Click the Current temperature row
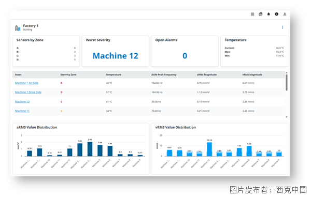Viewport: 311px width, 197px height. [254, 48]
